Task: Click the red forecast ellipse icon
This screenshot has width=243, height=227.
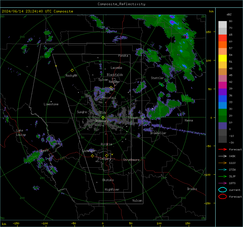Action: [x=222, y=196]
